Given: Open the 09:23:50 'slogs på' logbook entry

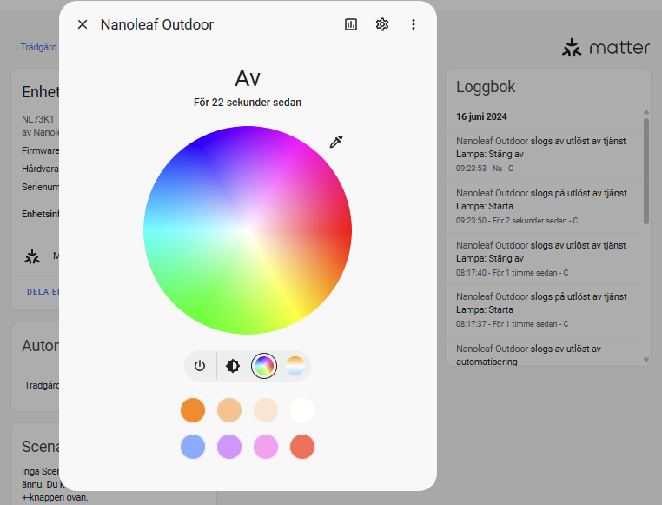Looking at the screenshot, I should tap(545, 207).
